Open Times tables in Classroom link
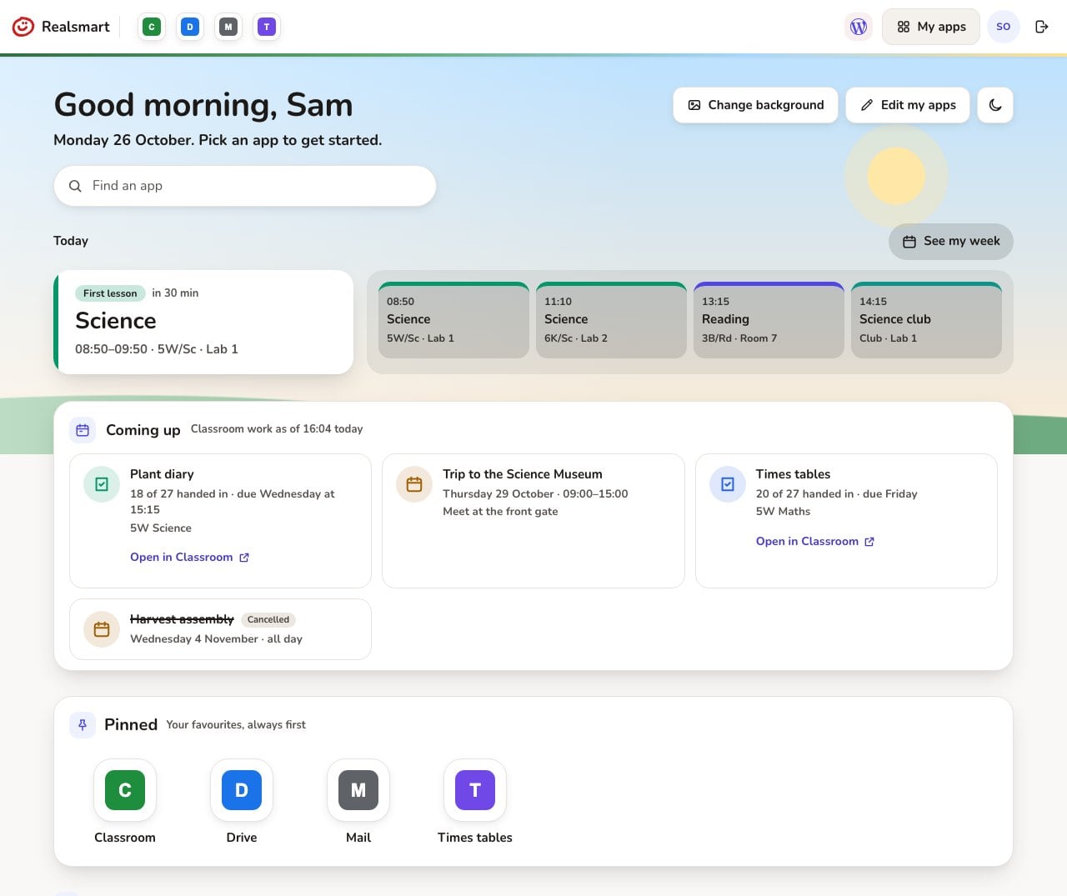The width and height of the screenshot is (1067, 896). 815,541
